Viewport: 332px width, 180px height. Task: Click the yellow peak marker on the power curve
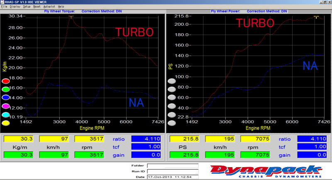(316, 17)
